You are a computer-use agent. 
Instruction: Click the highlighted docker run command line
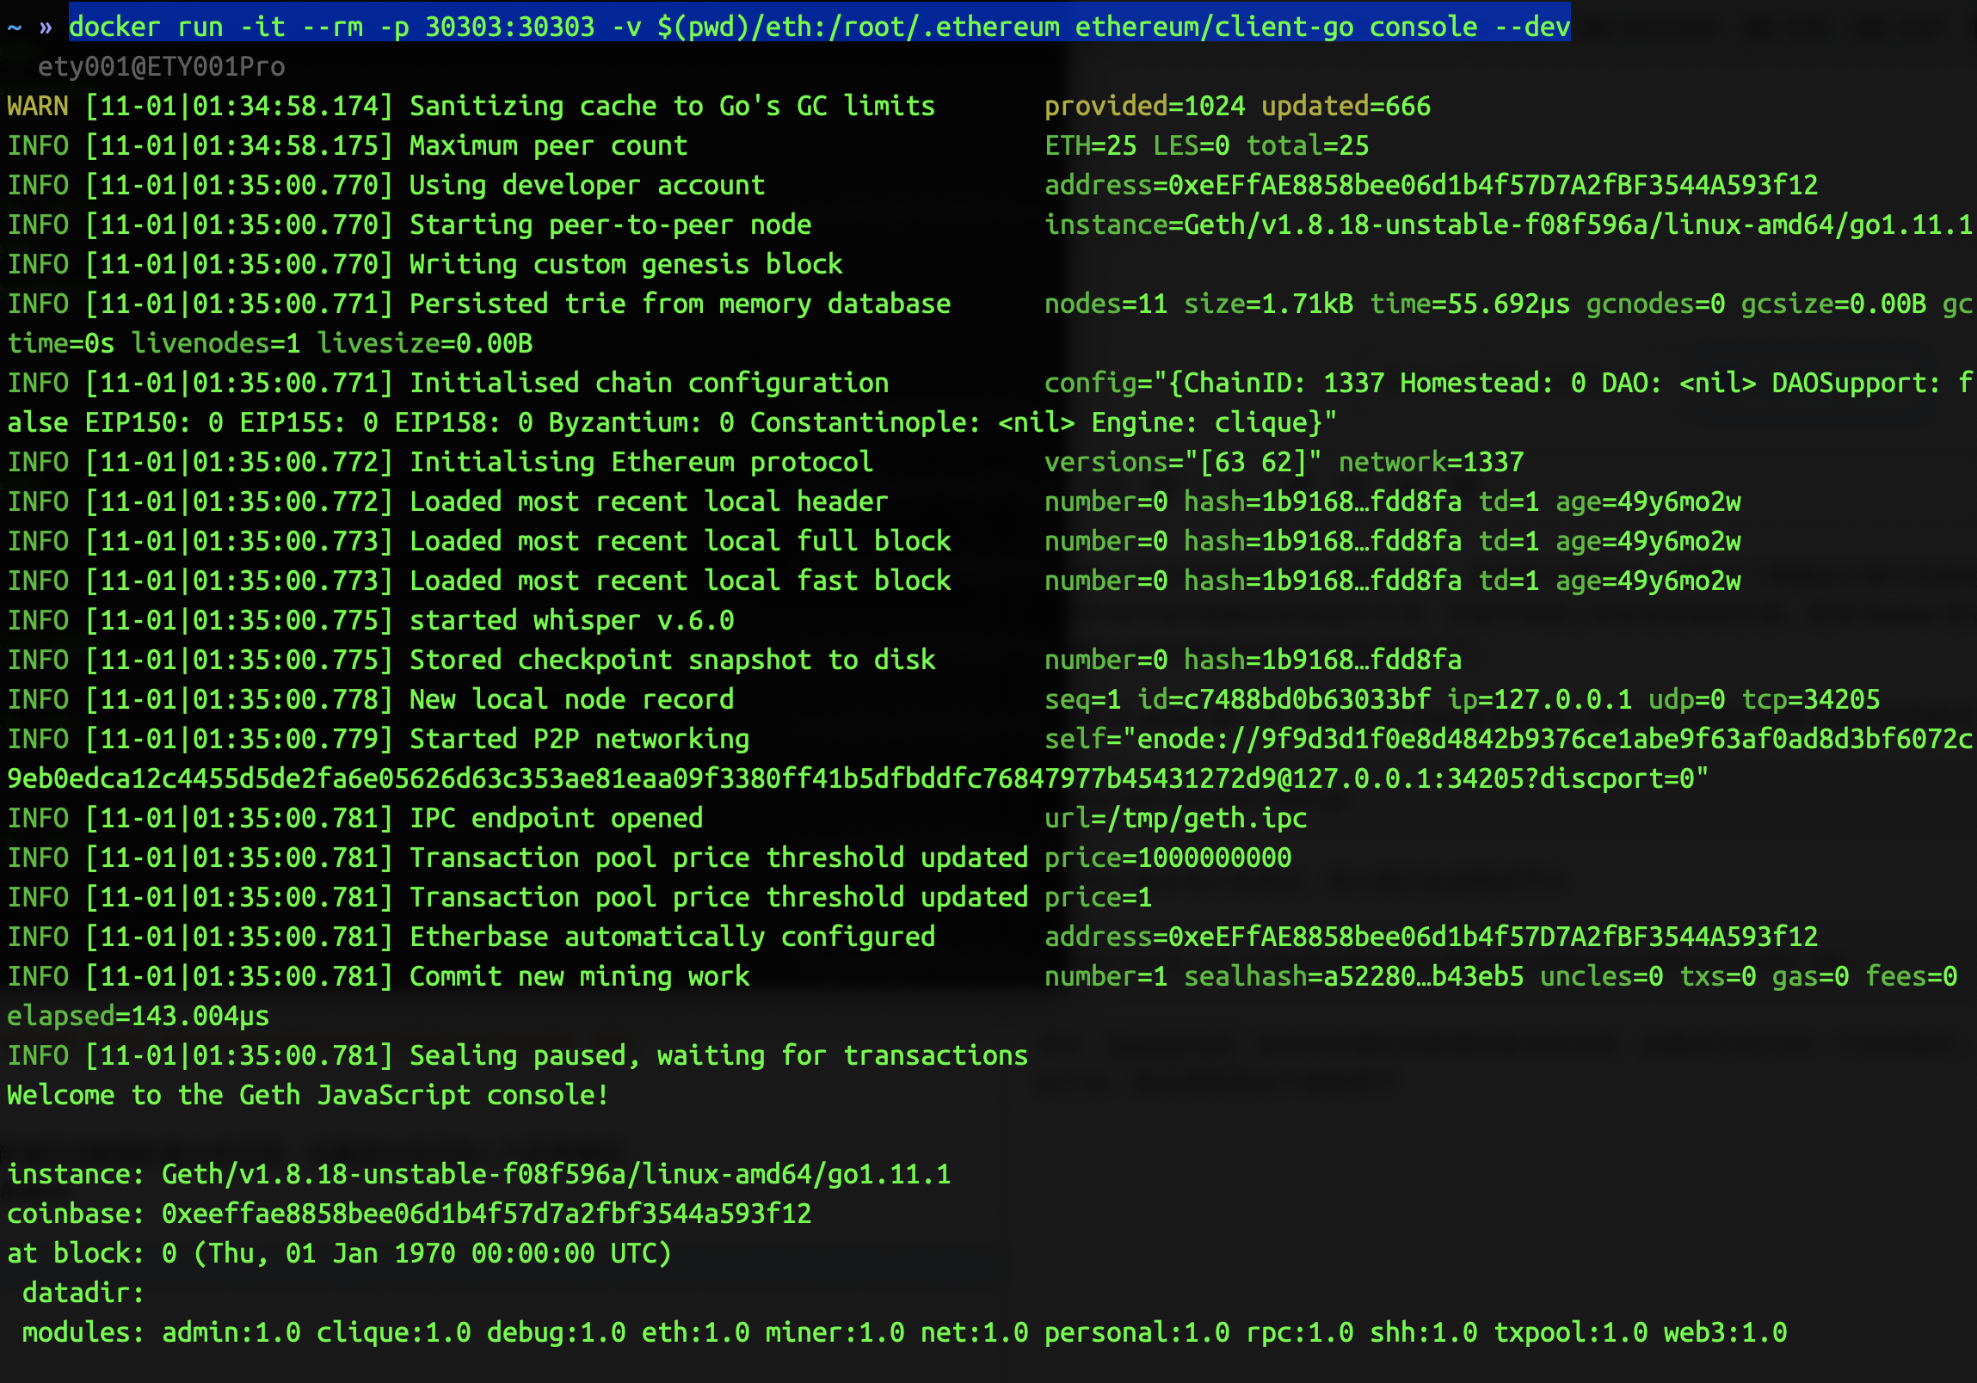coord(819,27)
